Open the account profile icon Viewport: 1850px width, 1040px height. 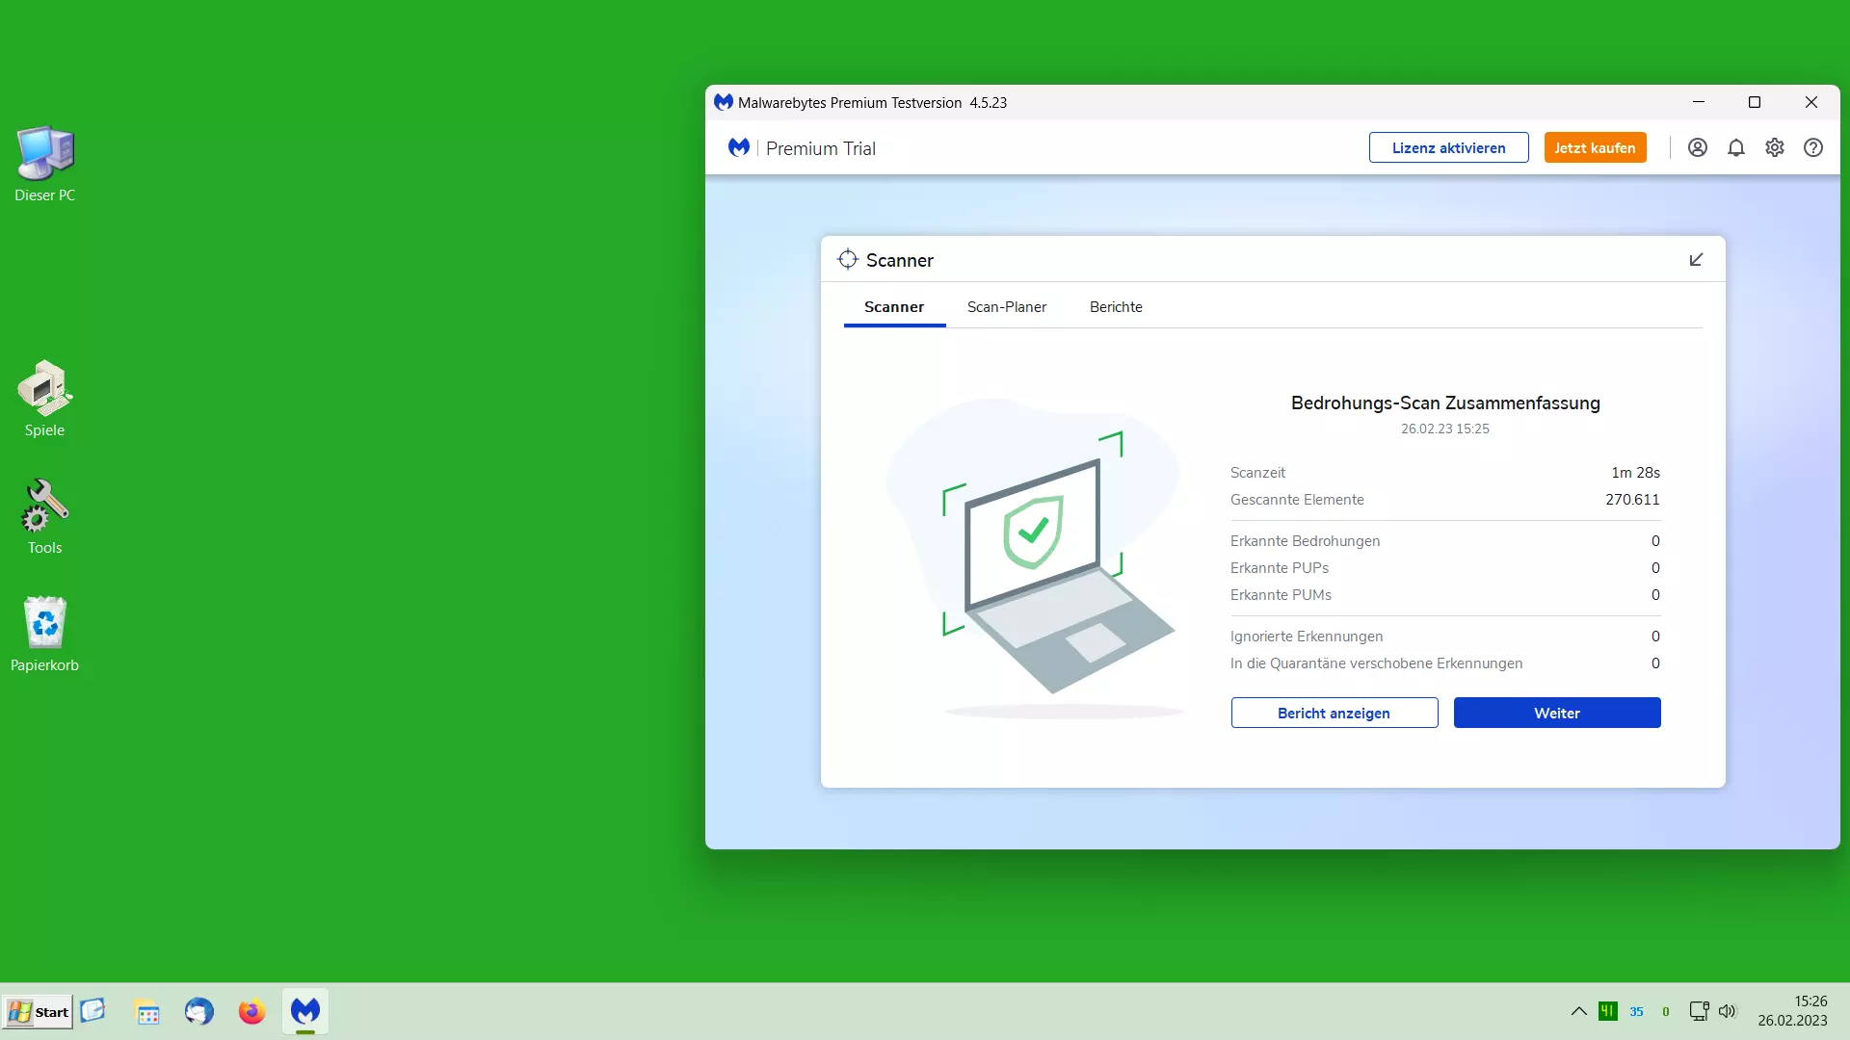click(1698, 147)
